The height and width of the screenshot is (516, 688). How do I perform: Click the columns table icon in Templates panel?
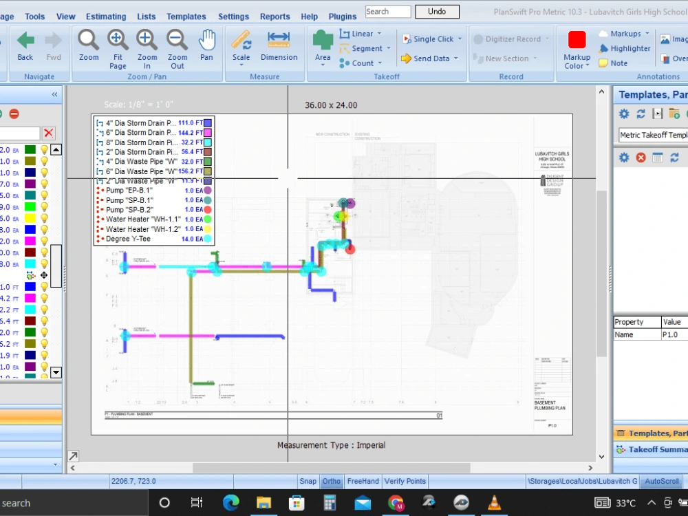(657, 158)
